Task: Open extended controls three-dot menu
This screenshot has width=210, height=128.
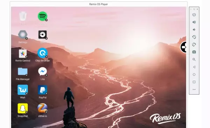Action: (x=194, y=89)
